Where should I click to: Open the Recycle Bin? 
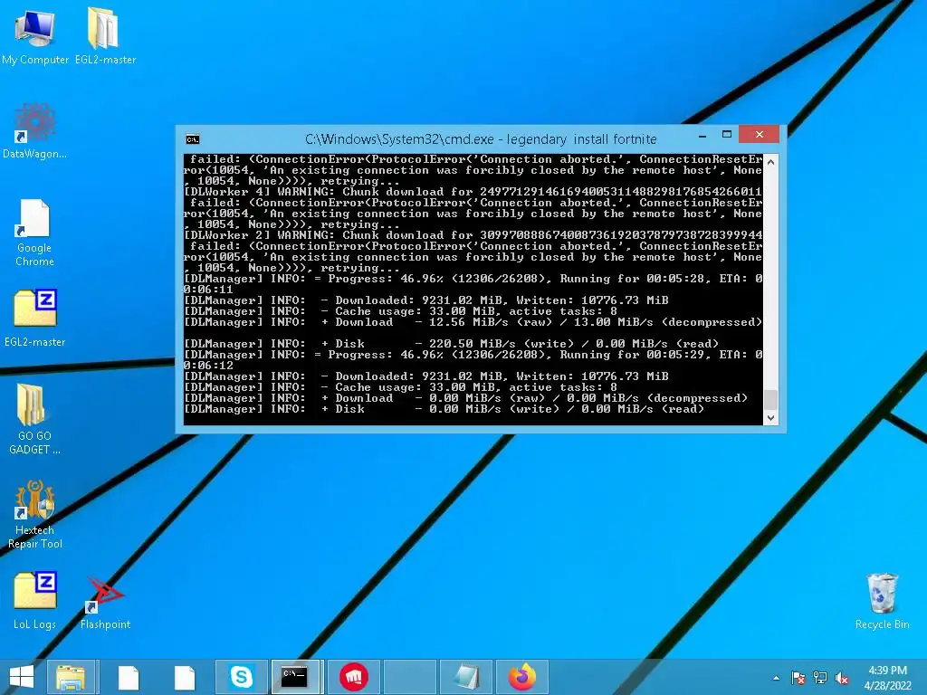coord(882,601)
